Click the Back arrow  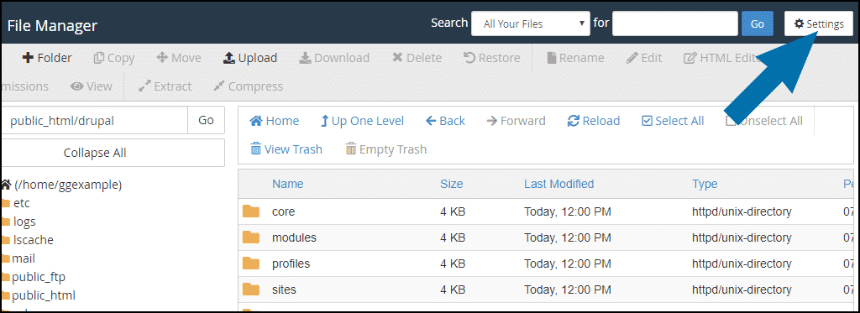pyautogui.click(x=445, y=121)
